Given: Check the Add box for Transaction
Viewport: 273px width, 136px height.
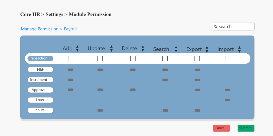Looking at the screenshot, I should pyautogui.click(x=70, y=59).
